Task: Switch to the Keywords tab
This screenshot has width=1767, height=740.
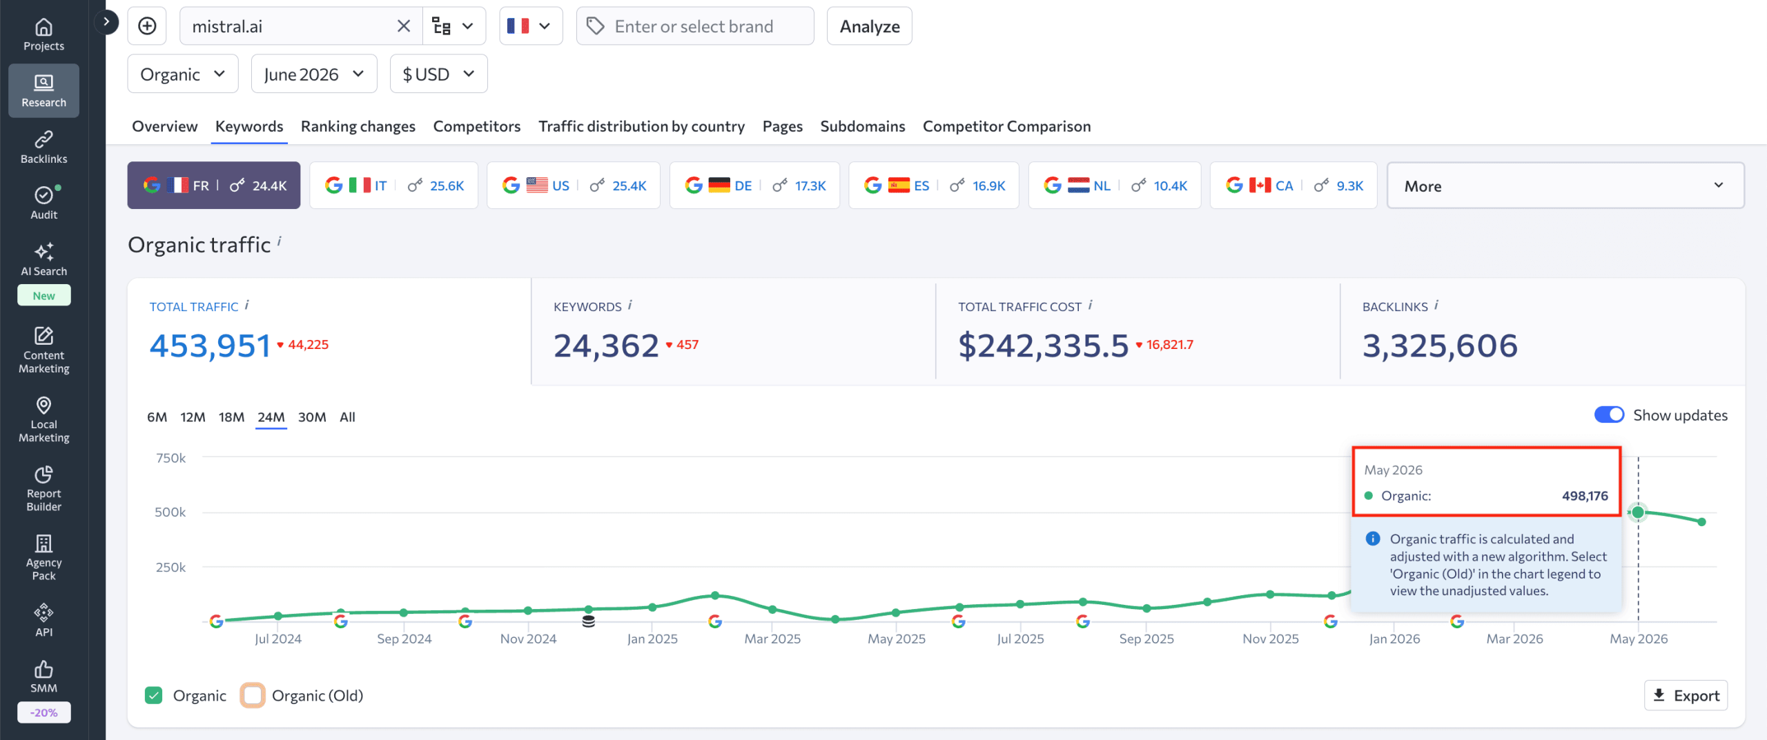Action: pos(249,126)
